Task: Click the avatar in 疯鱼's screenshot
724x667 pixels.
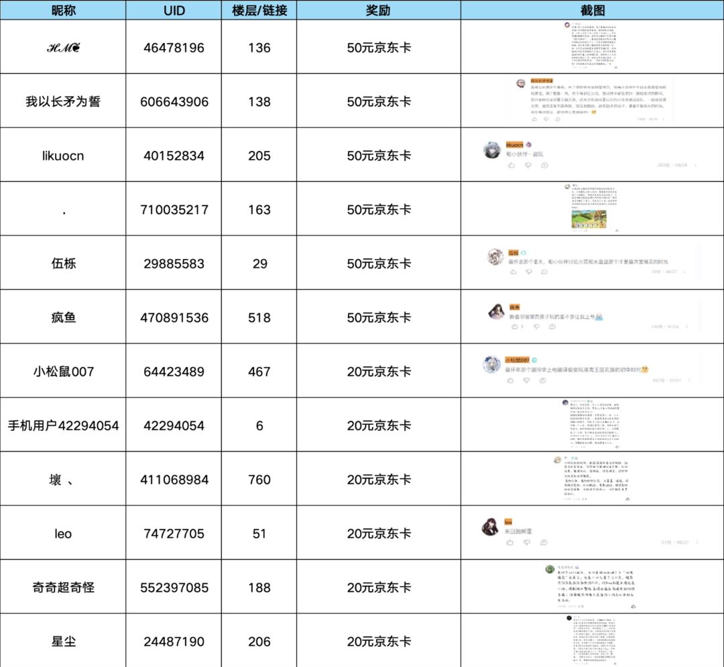Action: [x=496, y=311]
